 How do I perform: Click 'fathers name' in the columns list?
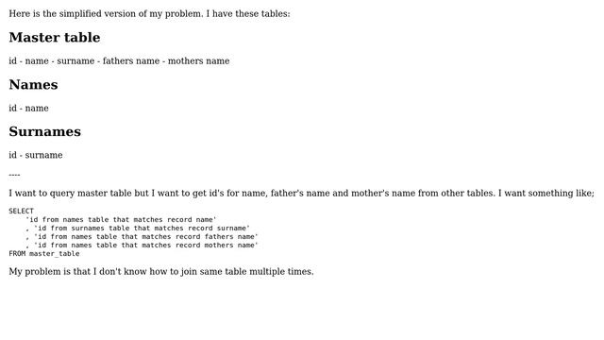click(x=131, y=60)
